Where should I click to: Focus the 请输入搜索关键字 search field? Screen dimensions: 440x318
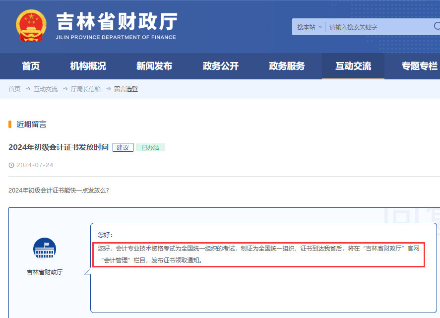[379, 27]
